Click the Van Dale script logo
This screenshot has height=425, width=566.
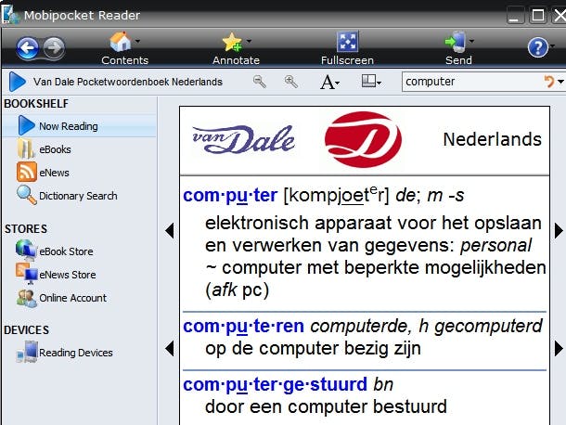(x=244, y=139)
